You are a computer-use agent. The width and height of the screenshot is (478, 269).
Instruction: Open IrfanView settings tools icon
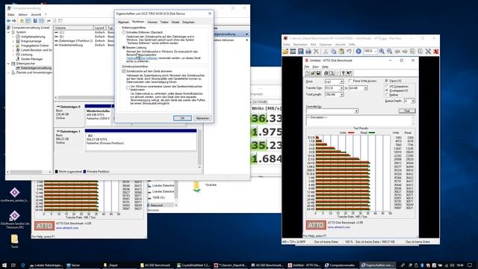click(428, 52)
